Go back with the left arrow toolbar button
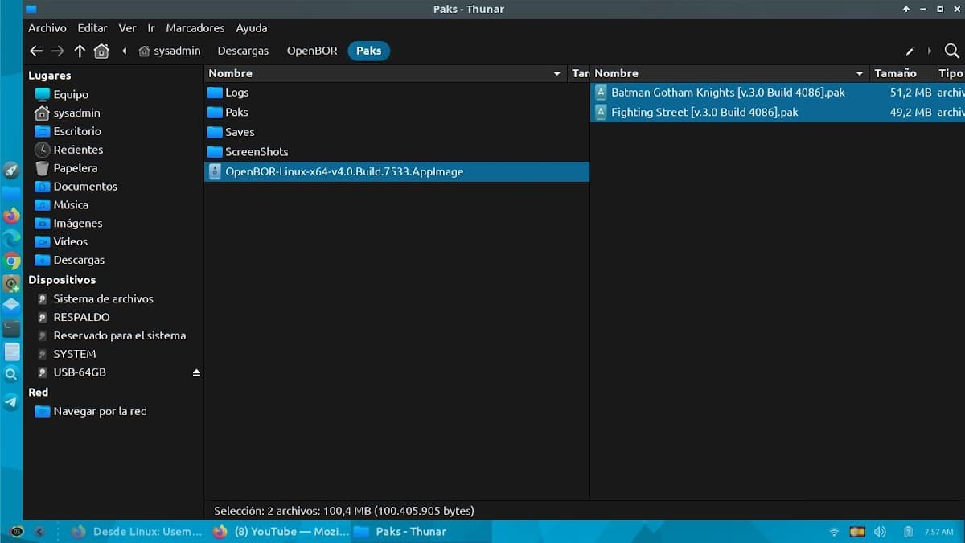This screenshot has width=965, height=543. [35, 51]
